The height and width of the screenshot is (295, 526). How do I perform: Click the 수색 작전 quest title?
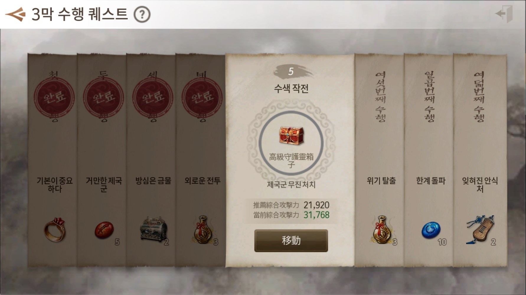(291, 88)
